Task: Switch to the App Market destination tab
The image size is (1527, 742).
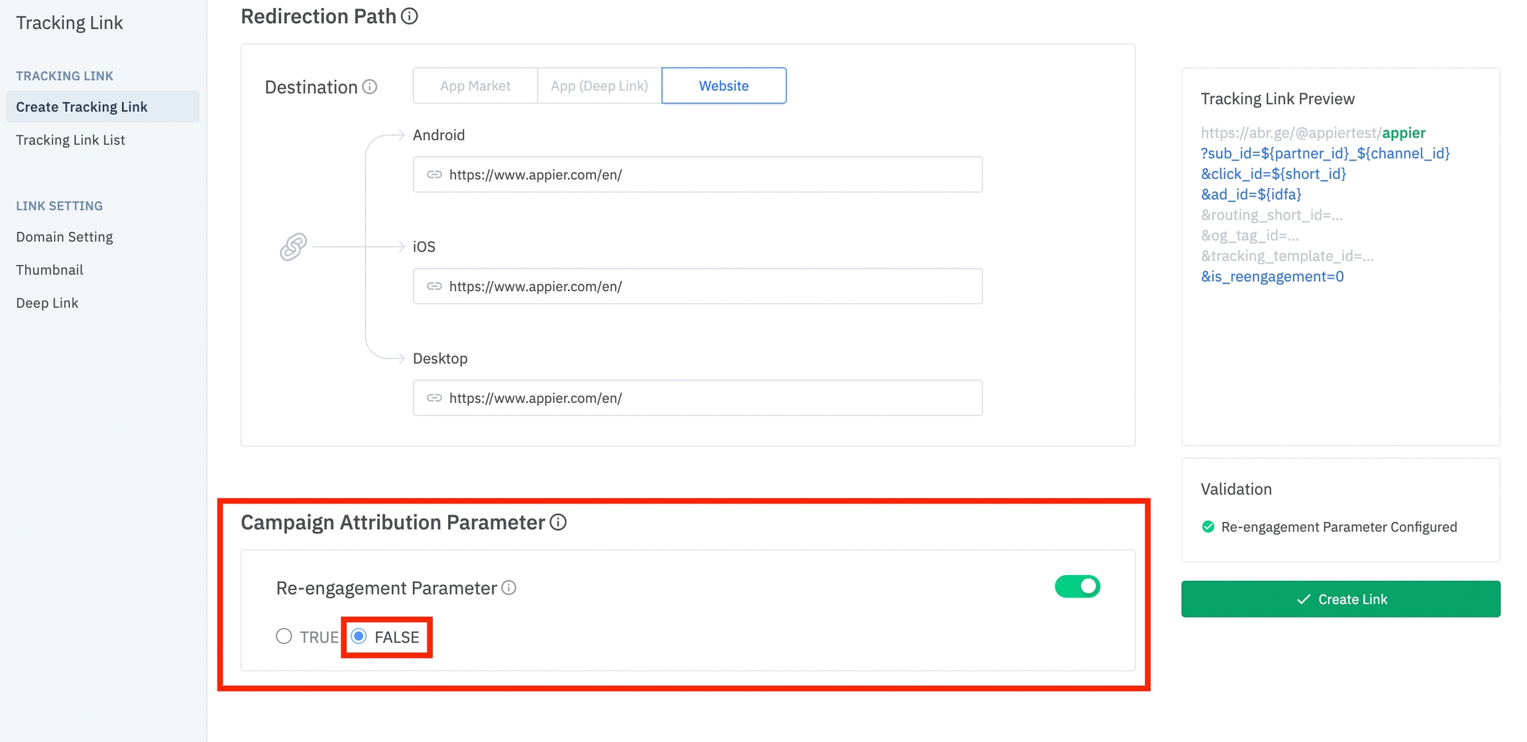Action: point(475,85)
